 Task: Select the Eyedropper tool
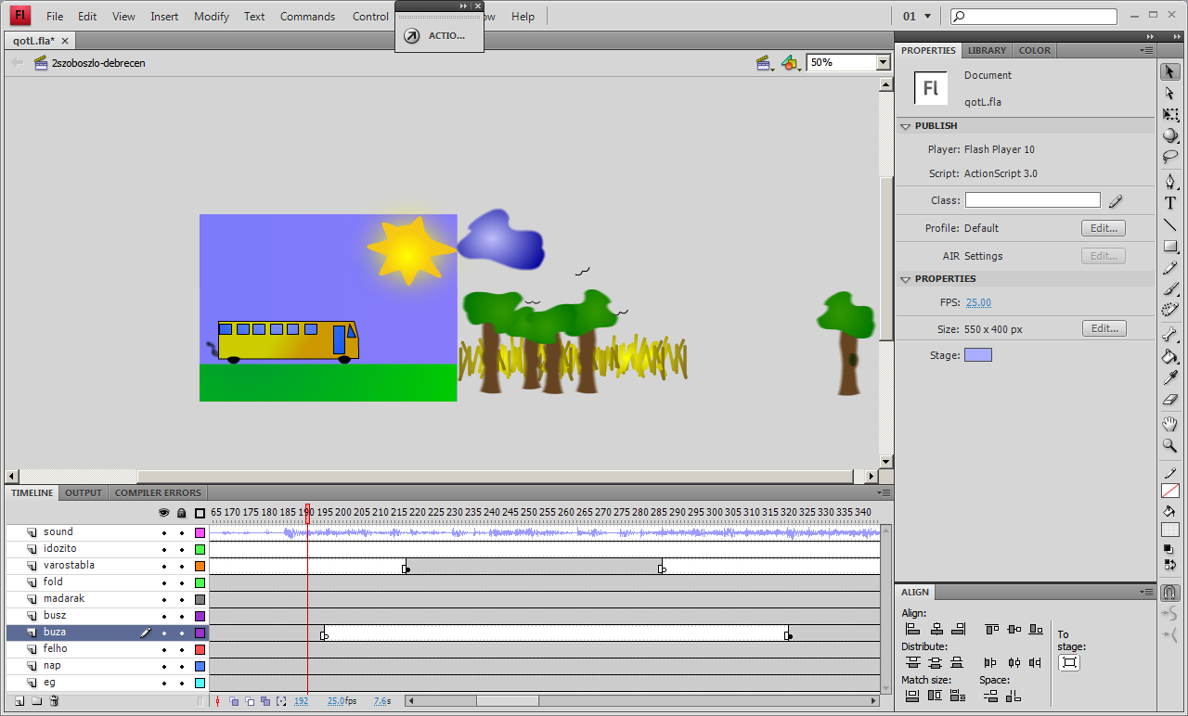coord(1170,377)
